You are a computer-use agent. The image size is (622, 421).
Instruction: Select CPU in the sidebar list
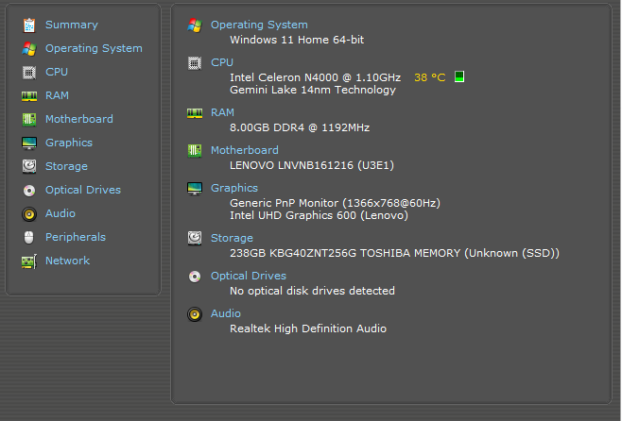click(x=57, y=72)
